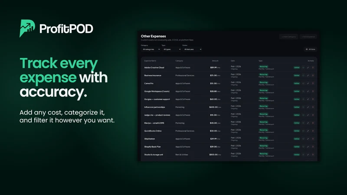Click Active badge for ShipStation

297,139
